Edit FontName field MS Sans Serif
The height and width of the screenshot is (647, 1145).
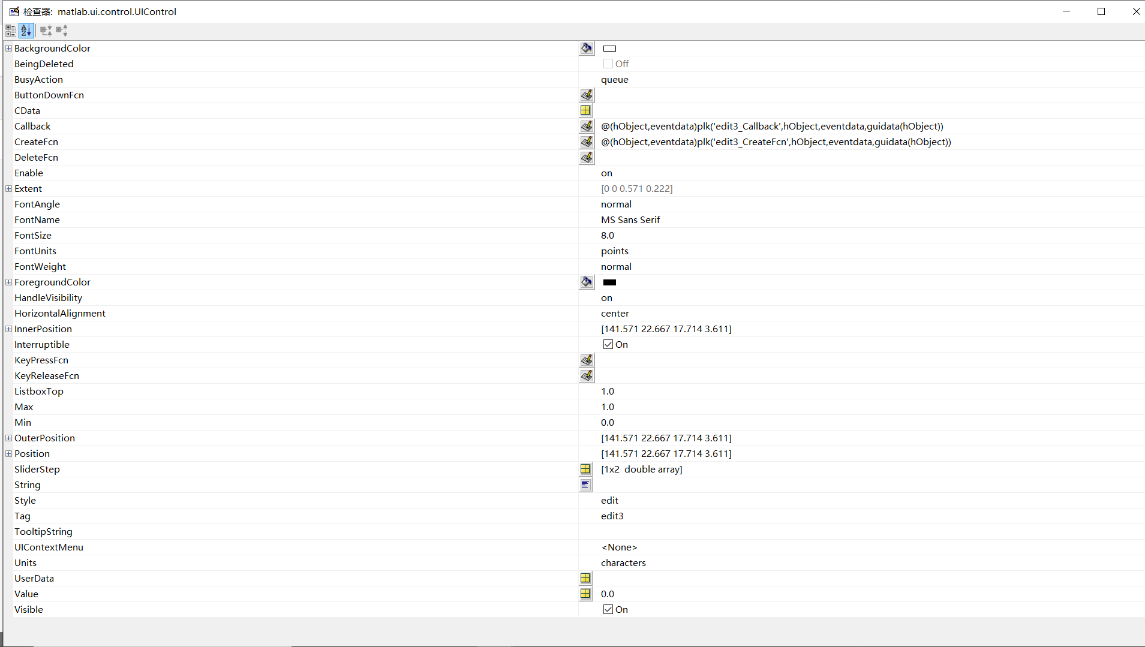630,219
